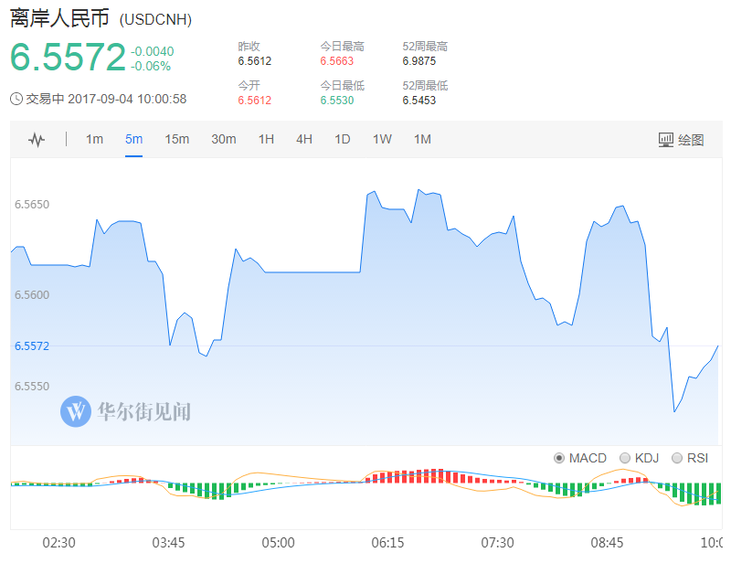
Task: Switch chart to 1H interval
Action: (x=266, y=140)
